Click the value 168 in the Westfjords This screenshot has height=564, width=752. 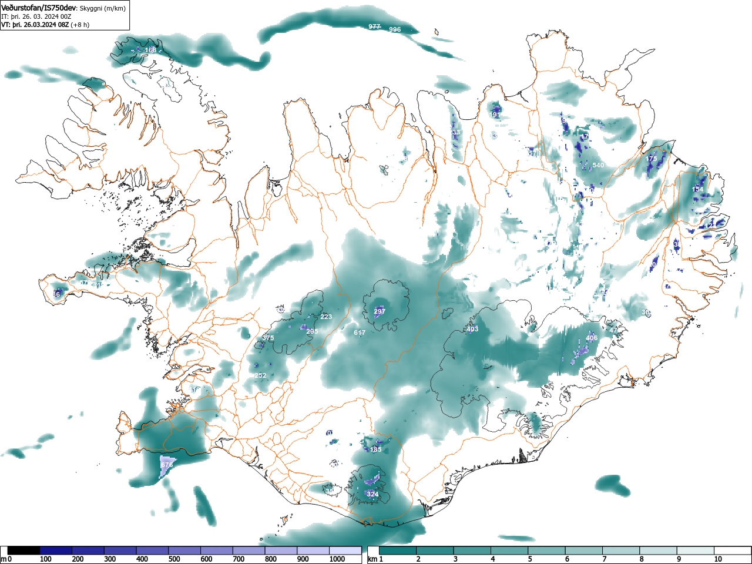pos(151,50)
